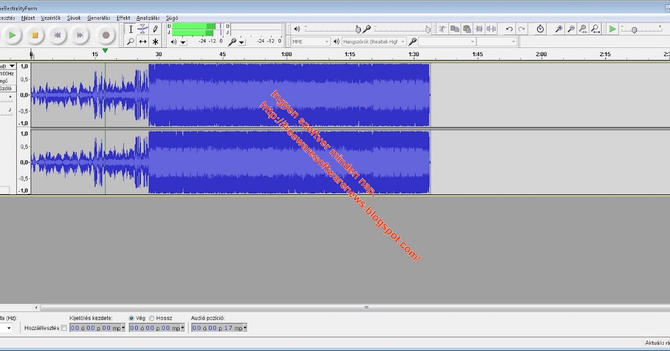Screen dimensions: 670x351
Task: Click the Zoom In magnifier icon
Action: pos(559,29)
